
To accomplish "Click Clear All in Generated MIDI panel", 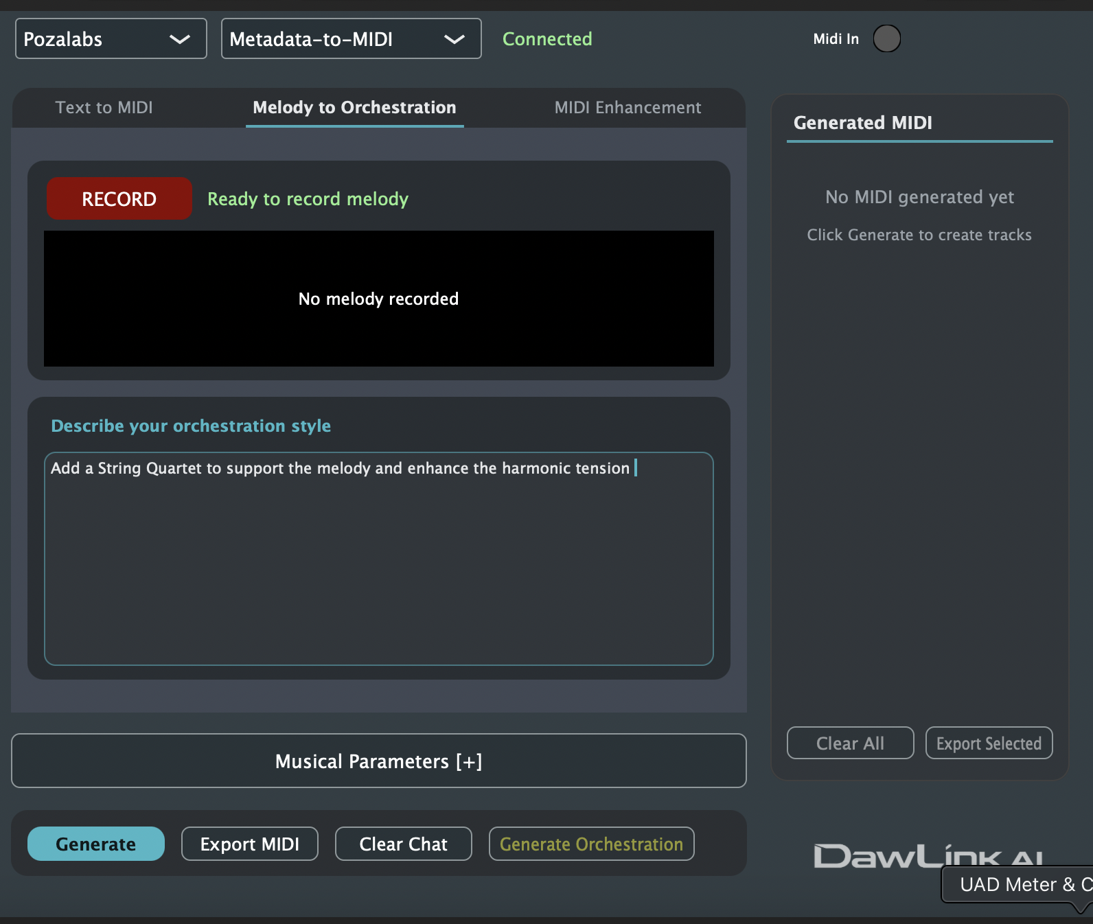I will pyautogui.click(x=850, y=743).
